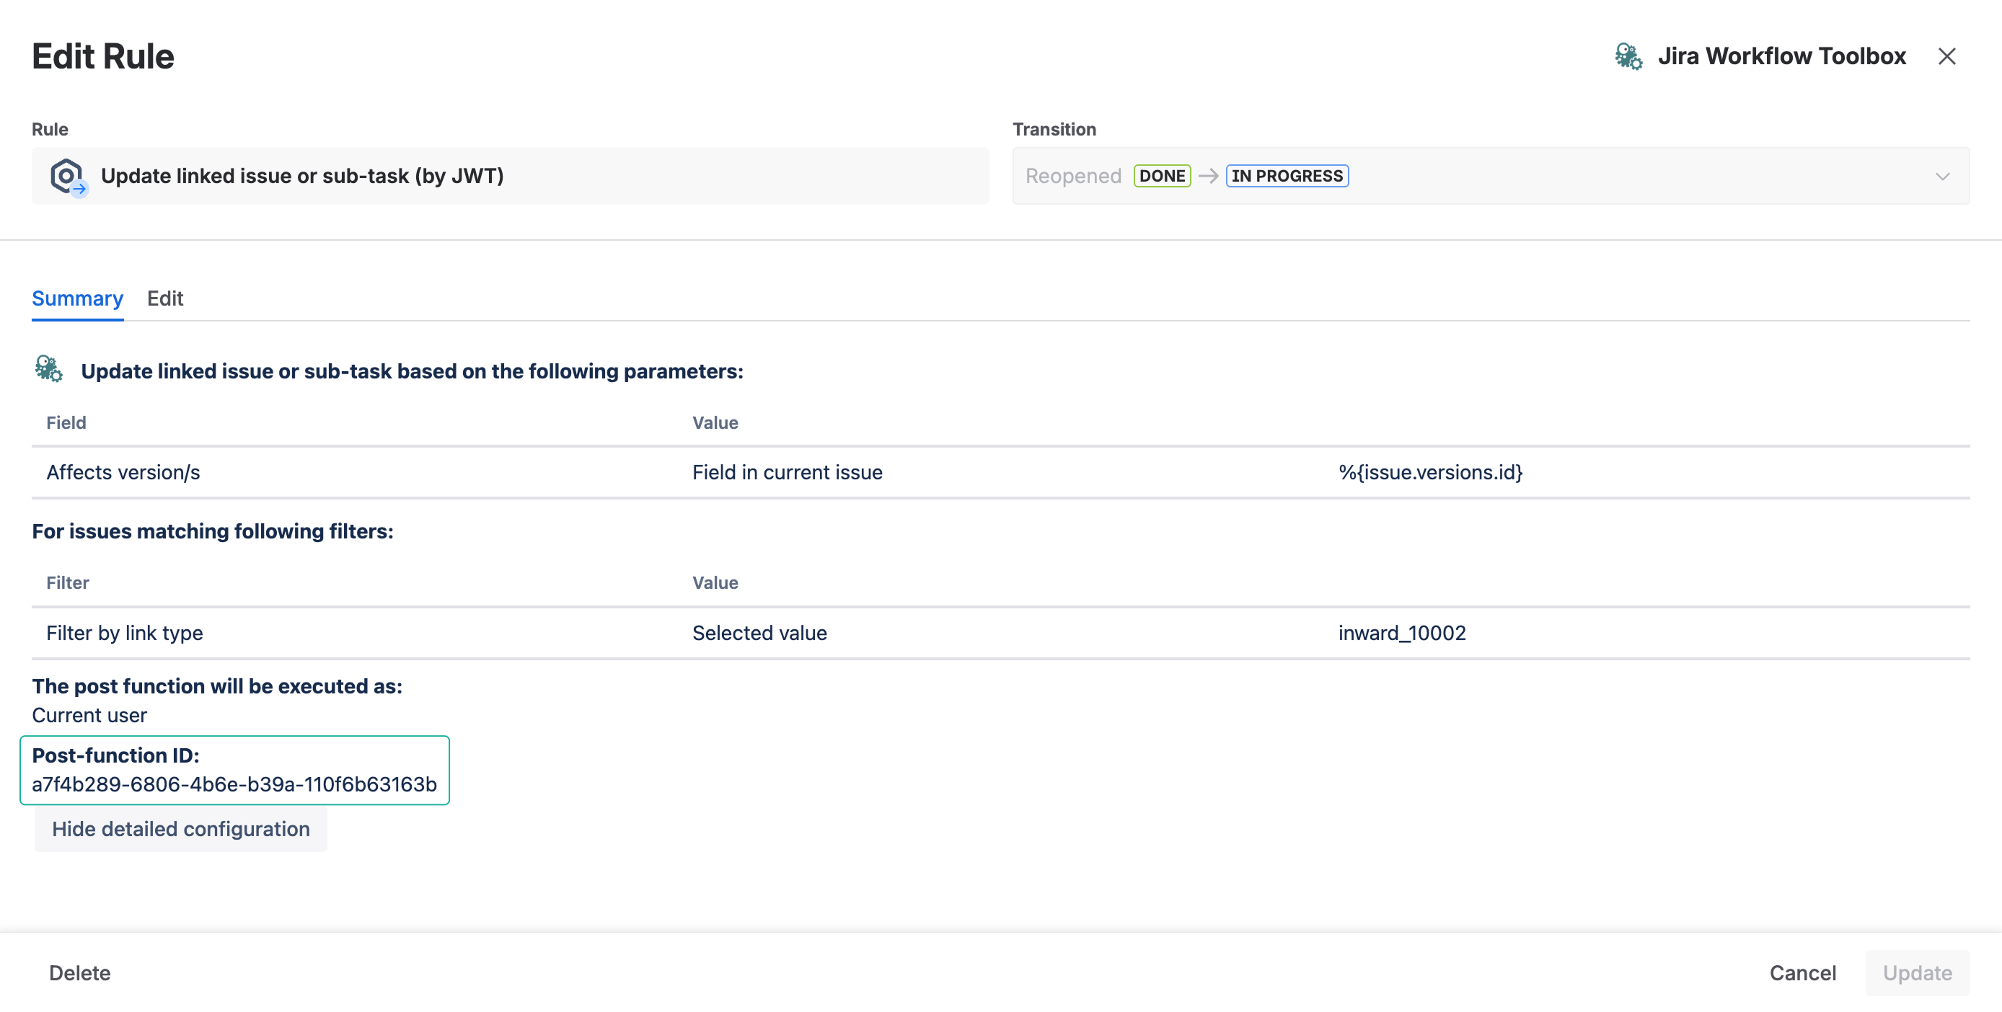The height and width of the screenshot is (1012, 2002).
Task: Click the 'Filter' column header
Action: click(x=68, y=582)
